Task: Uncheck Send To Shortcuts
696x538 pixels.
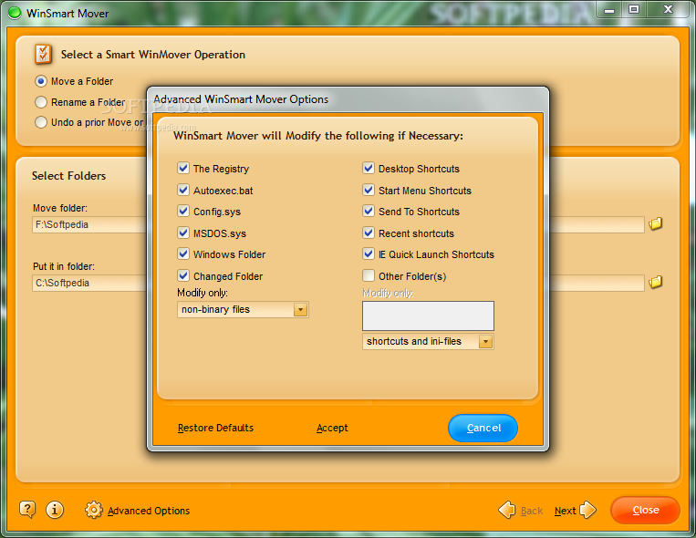Action: [368, 211]
